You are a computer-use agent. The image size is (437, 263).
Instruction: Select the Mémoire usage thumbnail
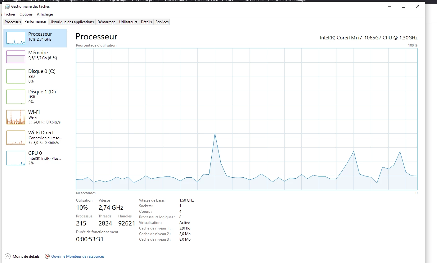16,57
